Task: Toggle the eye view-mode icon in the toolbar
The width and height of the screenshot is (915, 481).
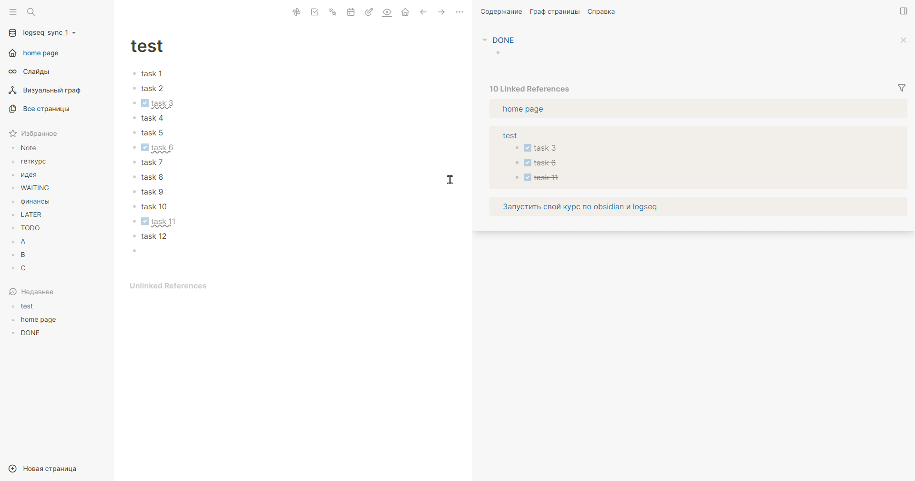Action: (x=387, y=12)
